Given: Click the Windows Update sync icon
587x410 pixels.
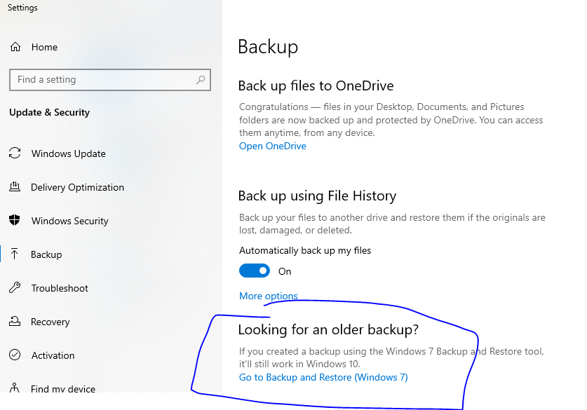Looking at the screenshot, I should point(15,153).
